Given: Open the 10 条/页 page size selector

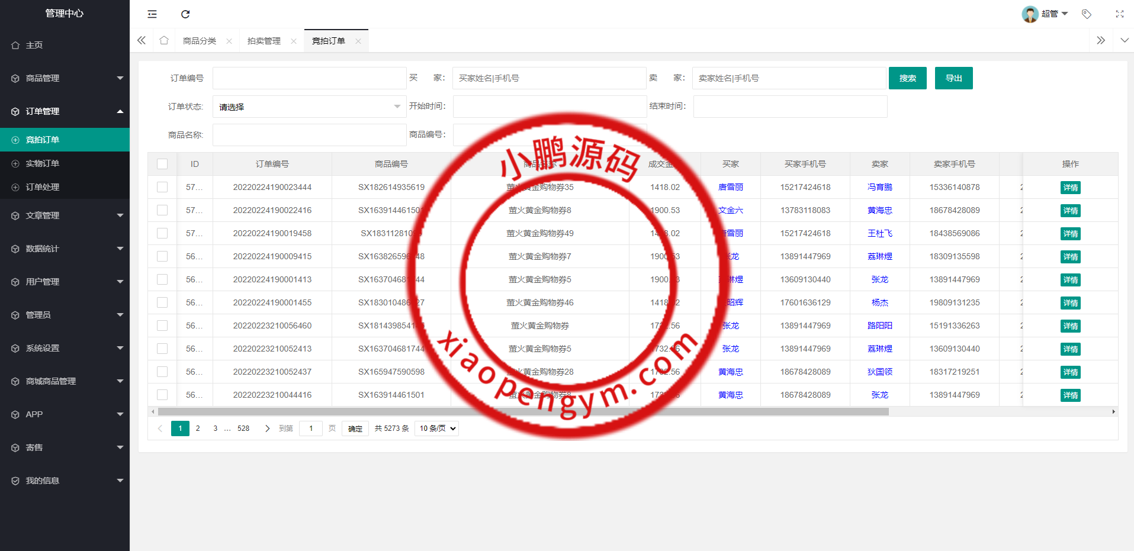Looking at the screenshot, I should [x=437, y=428].
